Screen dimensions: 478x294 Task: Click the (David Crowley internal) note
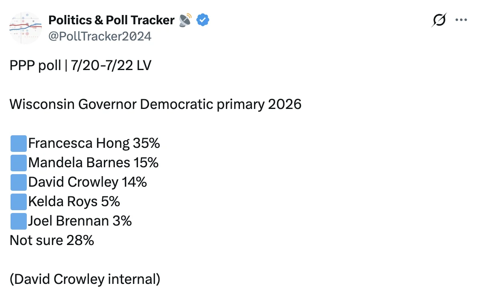pyautogui.click(x=85, y=279)
